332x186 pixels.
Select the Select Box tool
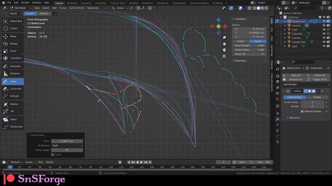pos(12,21)
